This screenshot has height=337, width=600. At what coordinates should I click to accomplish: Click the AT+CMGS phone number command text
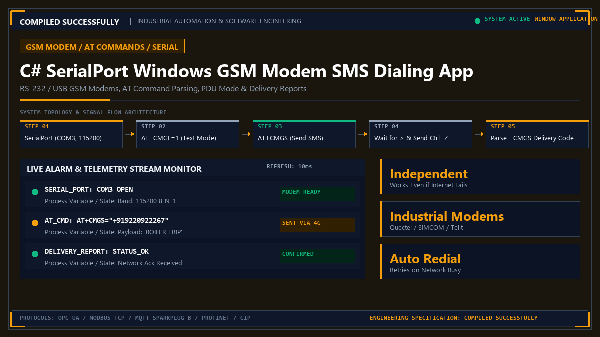pos(107,221)
